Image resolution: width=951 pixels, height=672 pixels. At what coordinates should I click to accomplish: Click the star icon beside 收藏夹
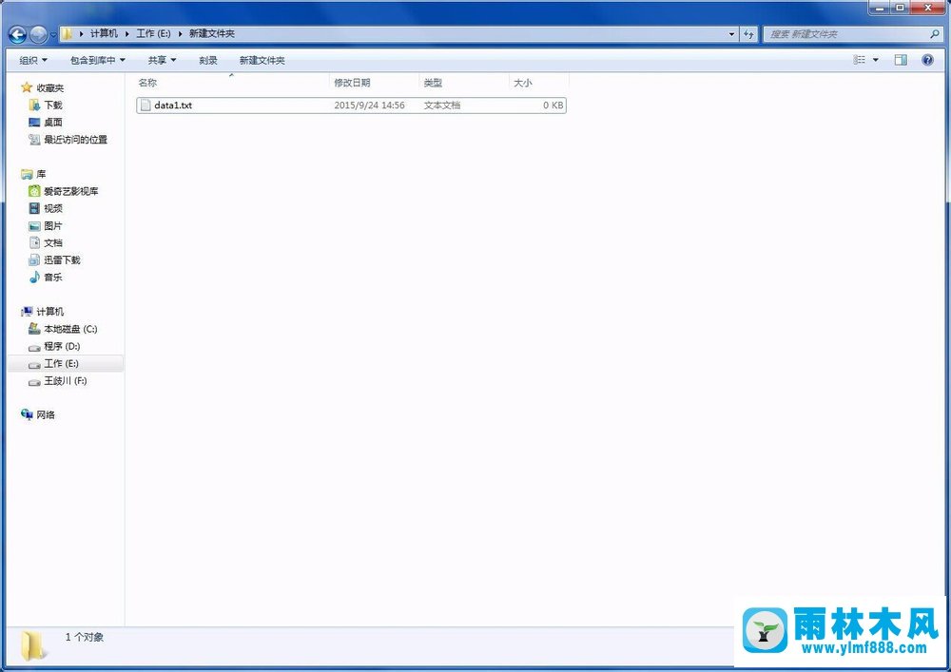tap(26, 87)
